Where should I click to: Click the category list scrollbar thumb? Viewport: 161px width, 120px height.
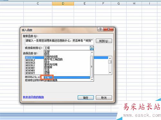(x=92, y=67)
